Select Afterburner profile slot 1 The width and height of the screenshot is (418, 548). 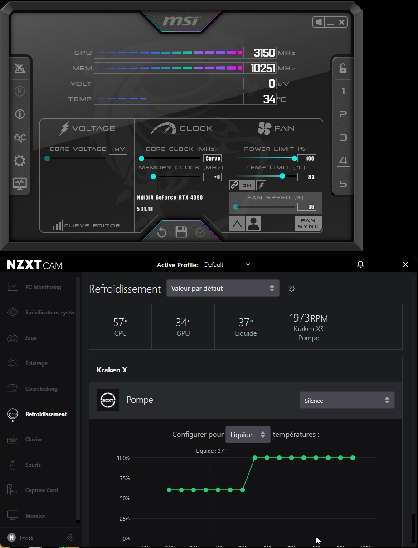coord(343,91)
